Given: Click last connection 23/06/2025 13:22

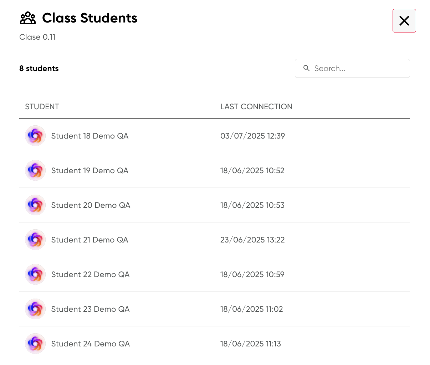Looking at the screenshot, I should click(252, 240).
